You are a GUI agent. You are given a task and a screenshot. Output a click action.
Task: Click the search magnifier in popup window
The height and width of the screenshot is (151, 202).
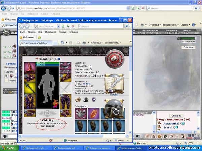(126, 26)
